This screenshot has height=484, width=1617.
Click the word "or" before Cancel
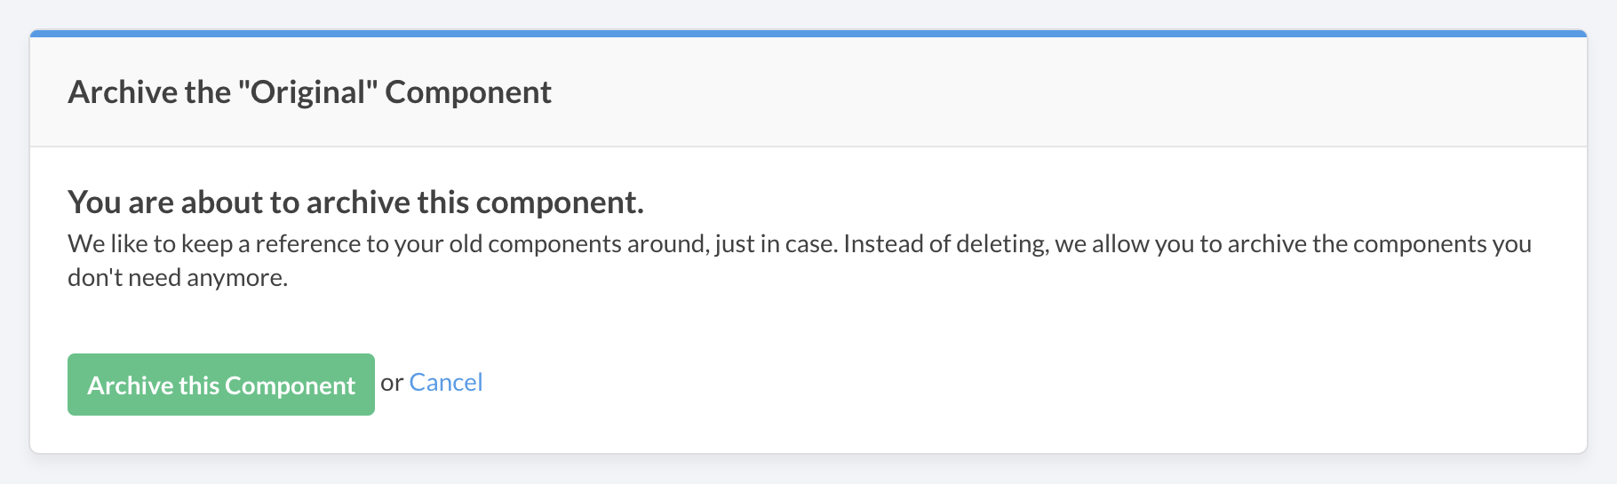pyautogui.click(x=391, y=383)
